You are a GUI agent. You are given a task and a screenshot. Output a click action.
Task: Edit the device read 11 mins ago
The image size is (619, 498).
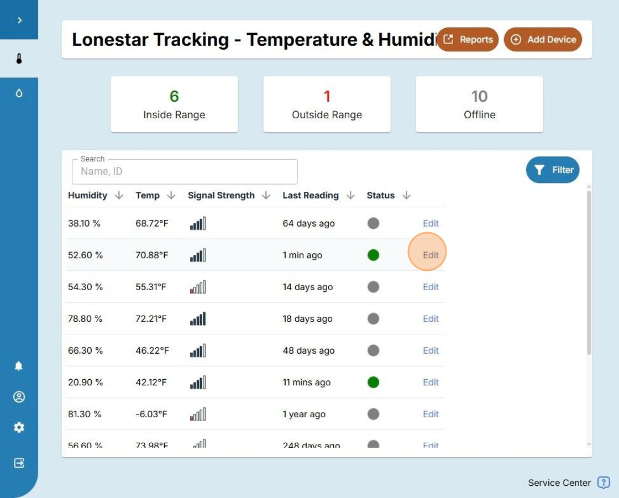pyautogui.click(x=431, y=382)
